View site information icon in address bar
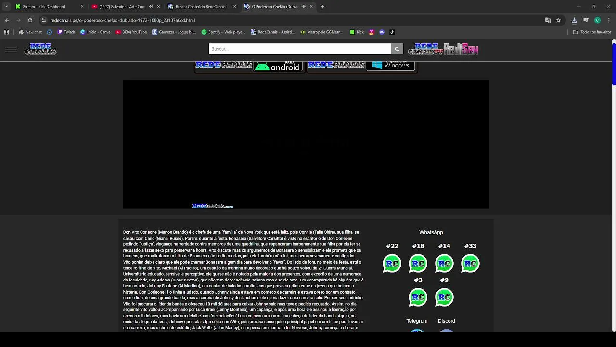 coord(44,20)
